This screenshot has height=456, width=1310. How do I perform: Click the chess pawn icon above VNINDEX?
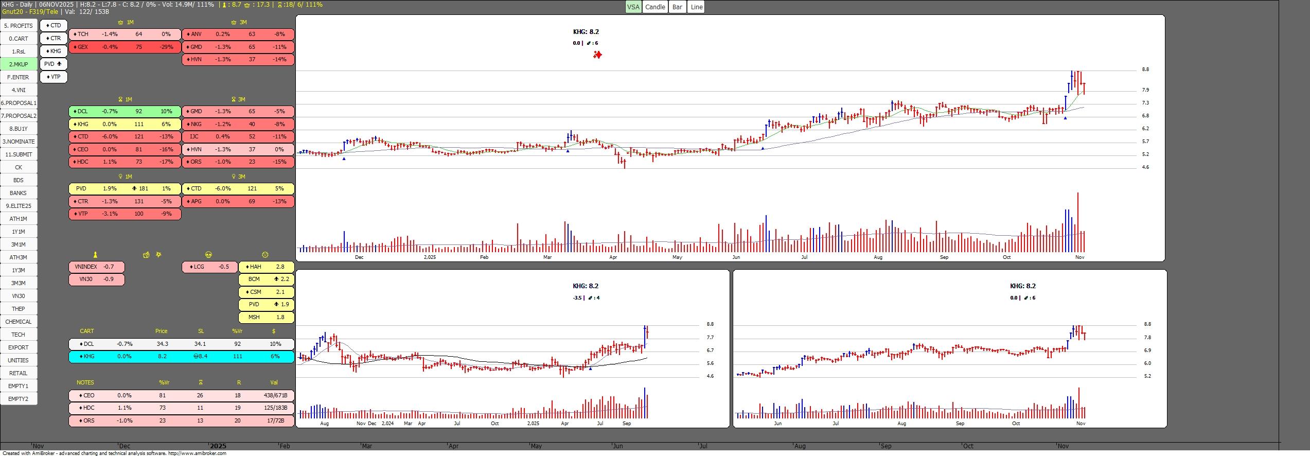tap(95, 255)
